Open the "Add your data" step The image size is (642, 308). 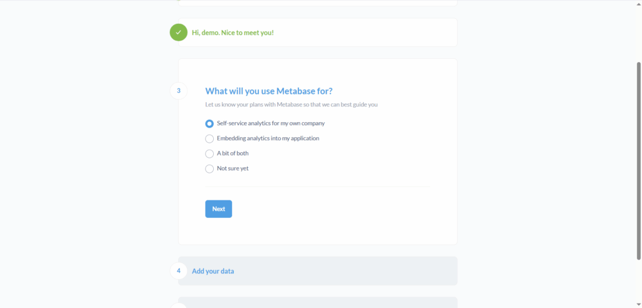[x=213, y=271]
